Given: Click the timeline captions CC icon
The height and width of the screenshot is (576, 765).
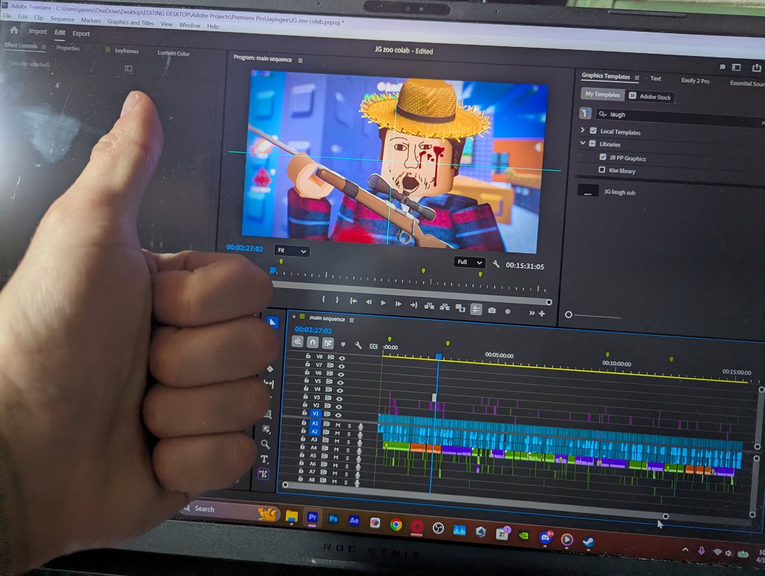Looking at the screenshot, I should 374,347.
